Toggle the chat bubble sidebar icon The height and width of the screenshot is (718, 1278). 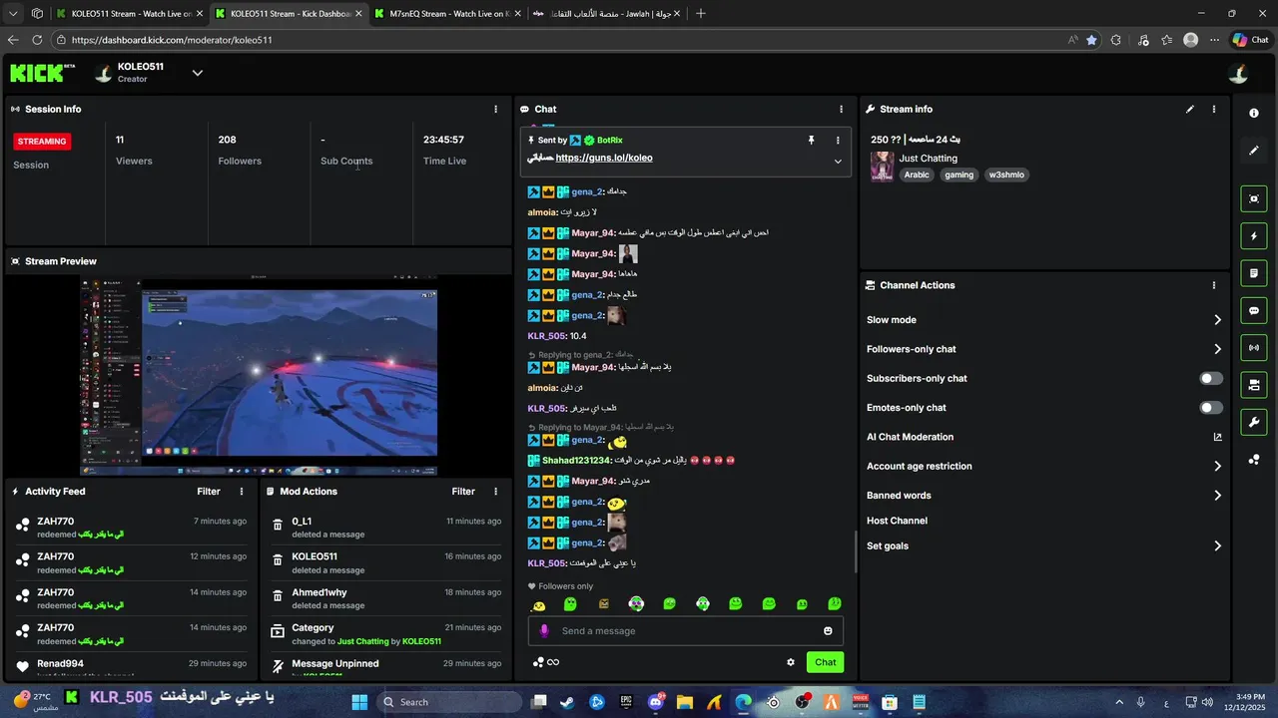click(x=1254, y=310)
